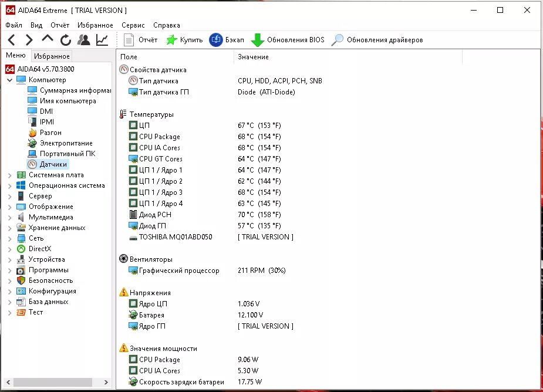The height and width of the screenshot is (392, 543).
Task: Select the Электропитание tree item
Action: (x=60, y=143)
